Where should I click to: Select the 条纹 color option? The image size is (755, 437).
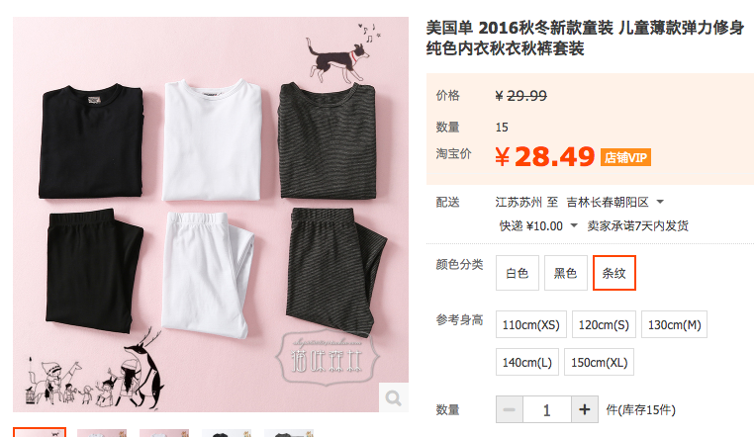[x=614, y=273]
